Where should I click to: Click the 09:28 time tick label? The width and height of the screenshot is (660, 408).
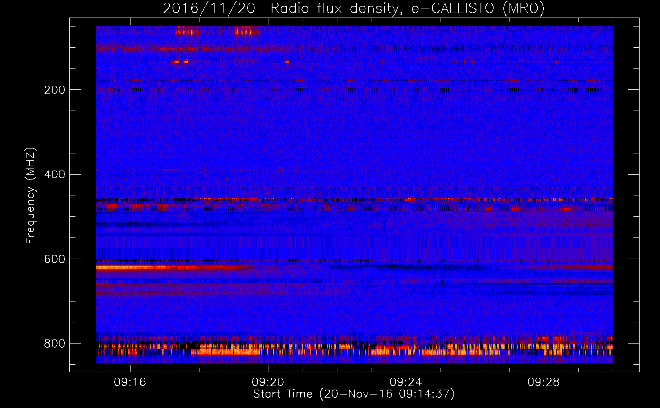[544, 382]
